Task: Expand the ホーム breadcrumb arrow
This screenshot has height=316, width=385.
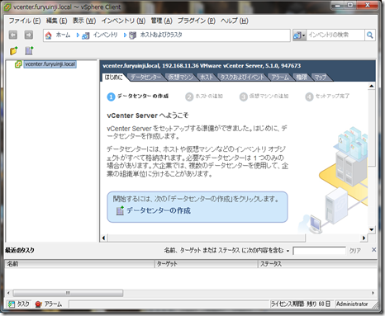Action: click(78, 35)
